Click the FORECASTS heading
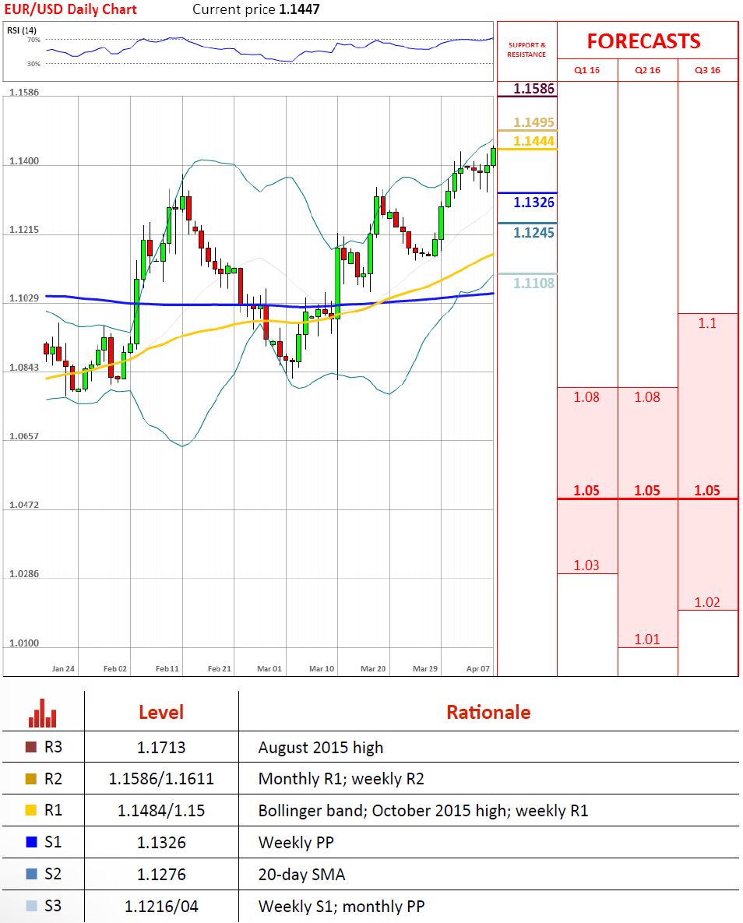The height and width of the screenshot is (923, 743). [x=643, y=41]
